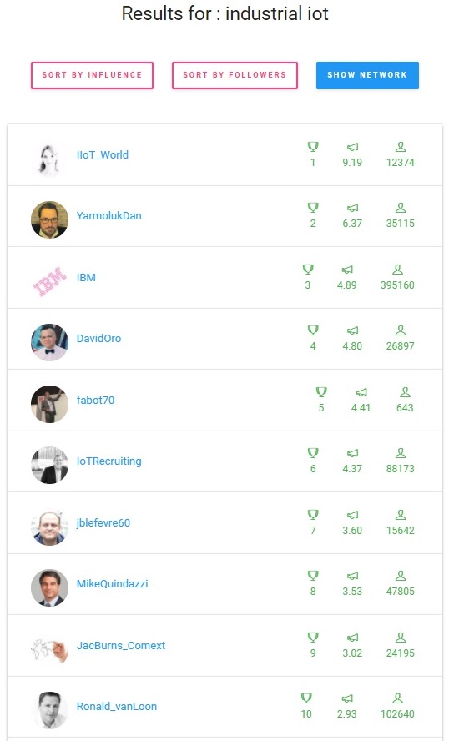This screenshot has width=449, height=741.
Task: Click the trophy rank icon for IIoT_World
Action: (x=313, y=147)
